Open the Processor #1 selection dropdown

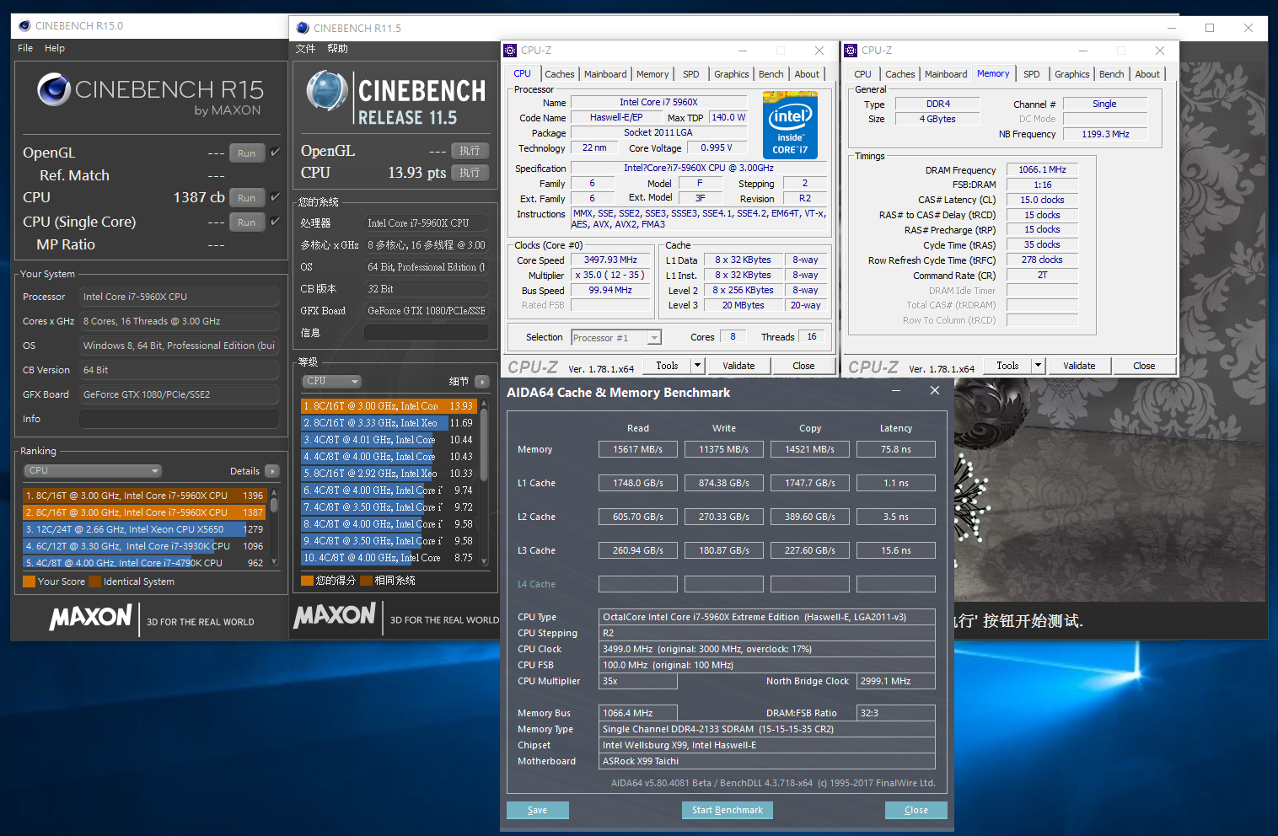[x=616, y=338]
